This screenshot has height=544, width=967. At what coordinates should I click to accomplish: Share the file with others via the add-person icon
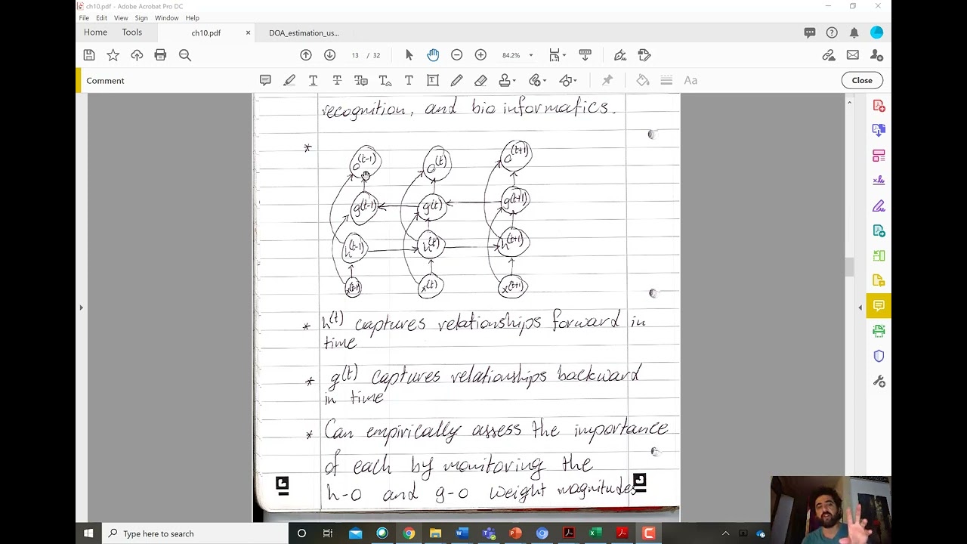tap(876, 55)
